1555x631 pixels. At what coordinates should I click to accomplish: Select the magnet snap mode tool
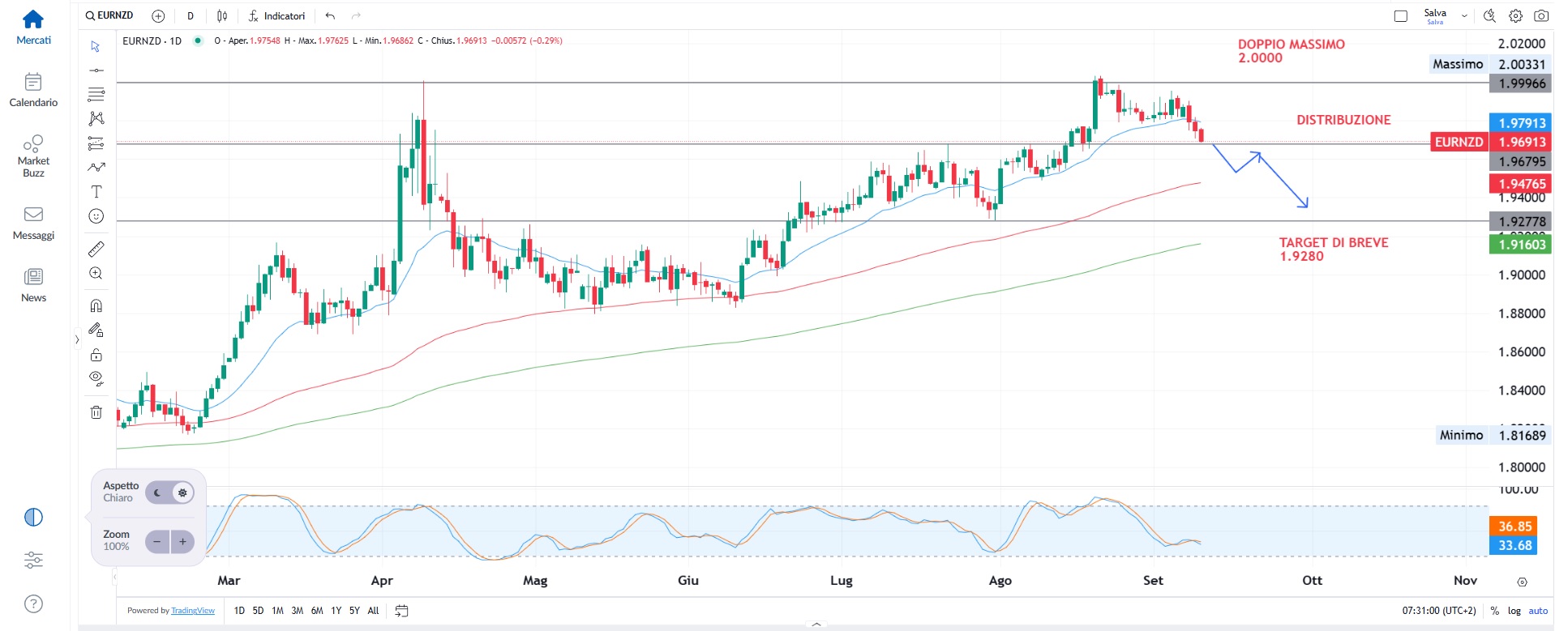coord(96,305)
